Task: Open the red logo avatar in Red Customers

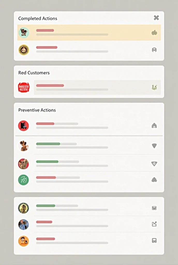Action: (x=24, y=87)
